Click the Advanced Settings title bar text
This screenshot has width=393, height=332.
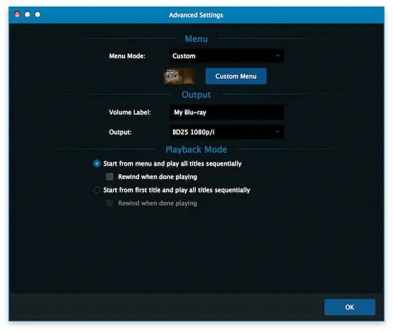[196, 15]
